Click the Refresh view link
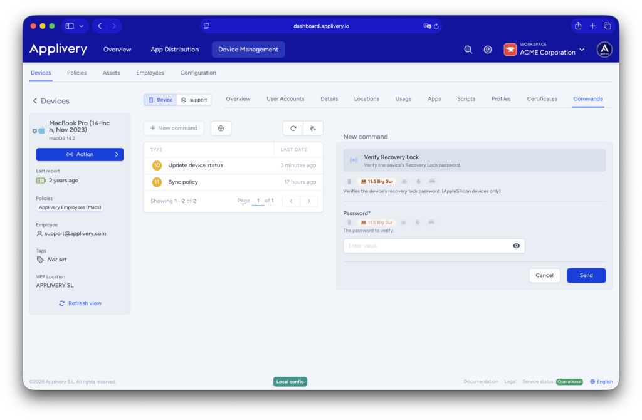This screenshot has height=420, width=642. pyautogui.click(x=80, y=303)
